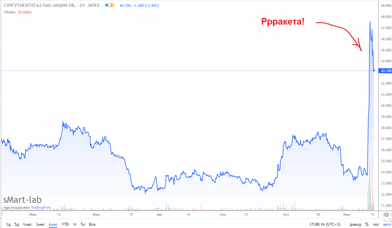Viewport: 392px width, 228px height.
Task: Click the TradingView link
Action: [41, 207]
